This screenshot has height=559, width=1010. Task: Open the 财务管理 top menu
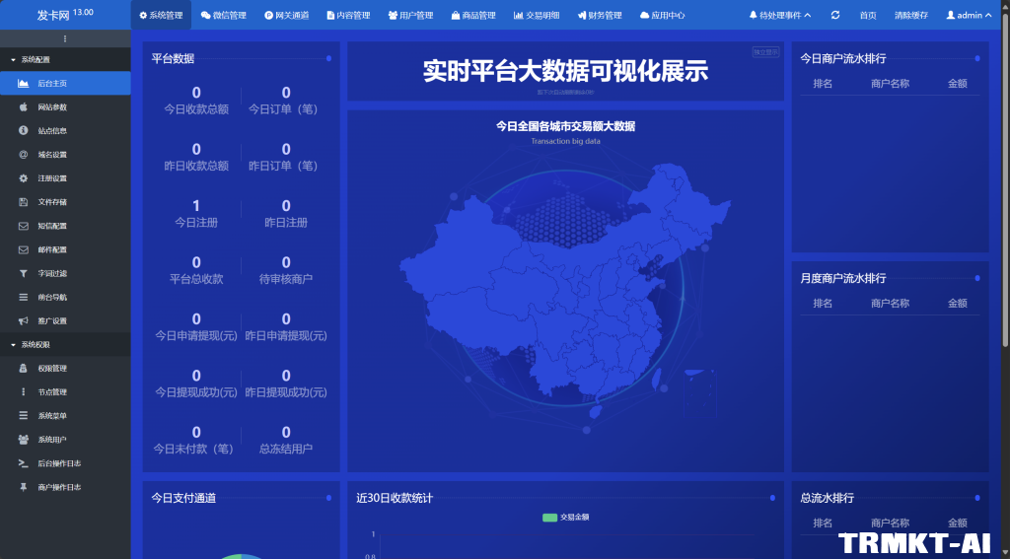click(x=599, y=15)
